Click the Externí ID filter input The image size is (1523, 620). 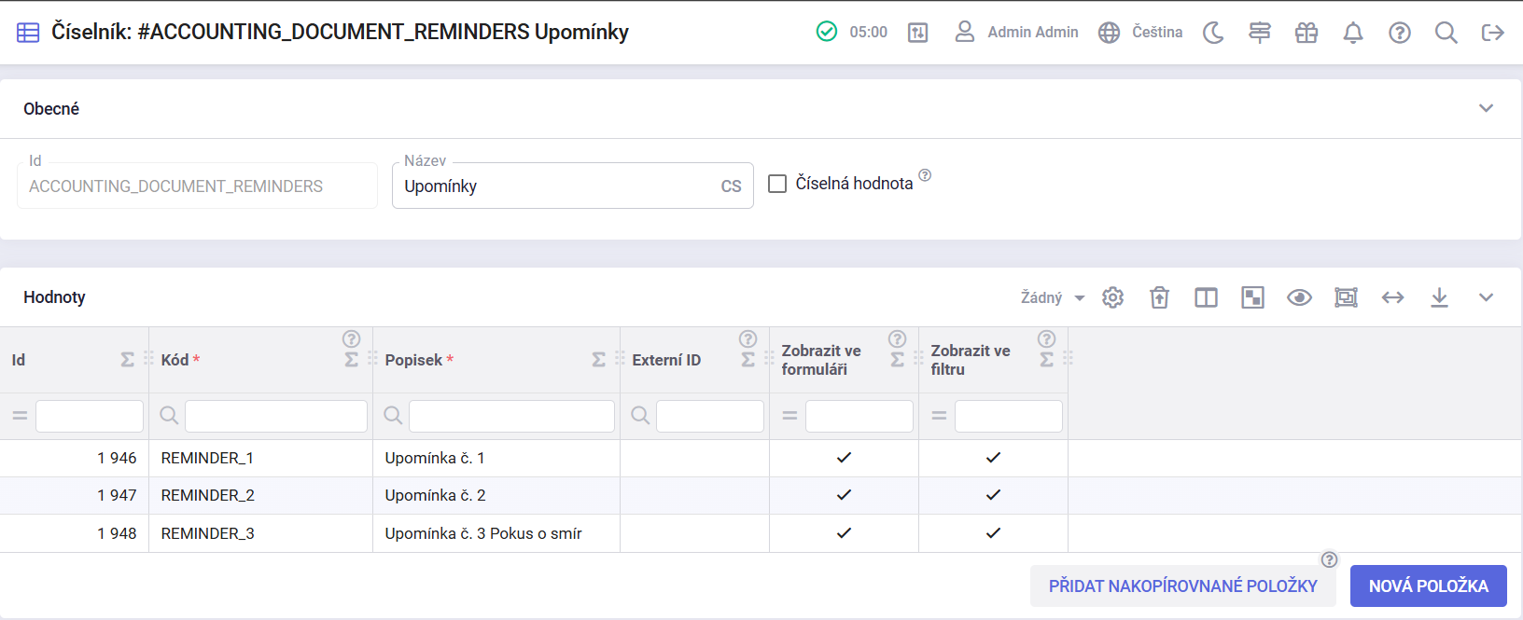710,416
